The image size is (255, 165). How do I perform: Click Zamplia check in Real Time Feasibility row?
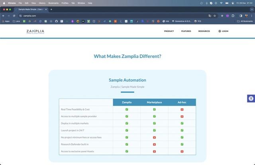(127, 109)
